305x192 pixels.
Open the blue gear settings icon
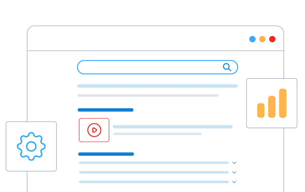(31, 146)
